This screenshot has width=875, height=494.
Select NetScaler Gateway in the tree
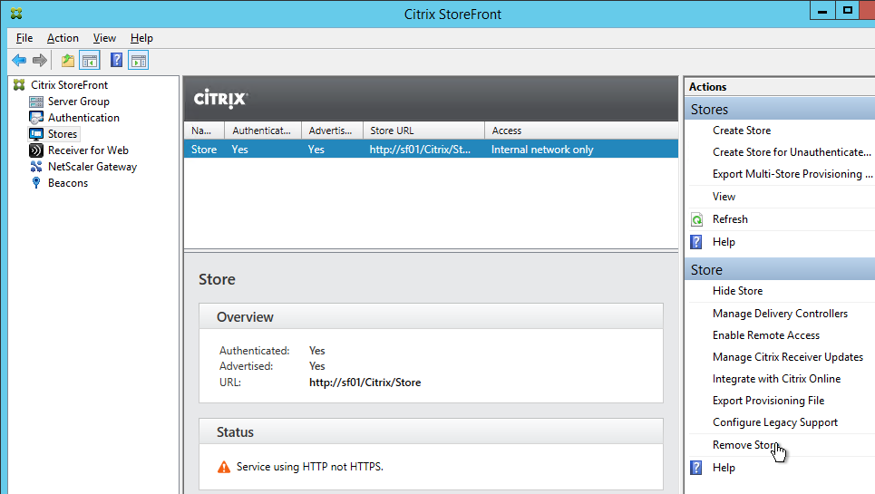(x=92, y=167)
